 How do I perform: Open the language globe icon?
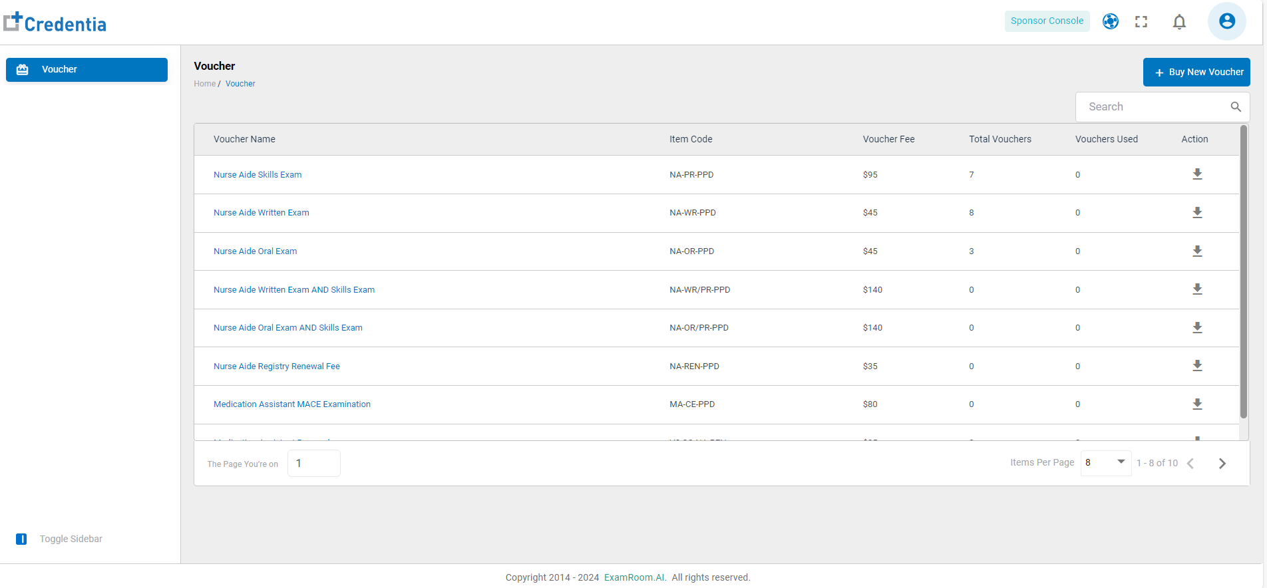[x=1111, y=21]
